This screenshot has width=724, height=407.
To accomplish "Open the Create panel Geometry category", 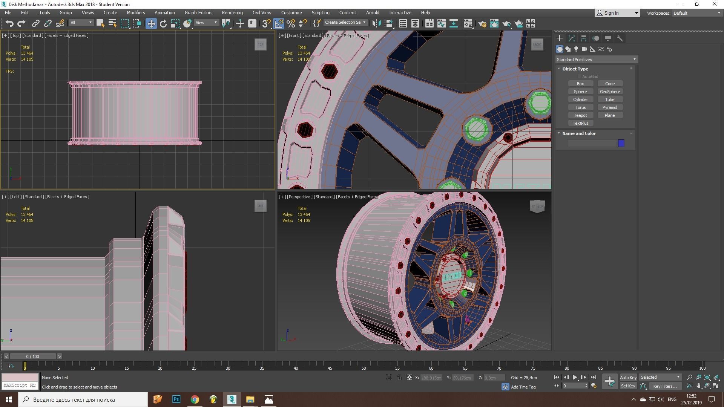I will coord(560,49).
